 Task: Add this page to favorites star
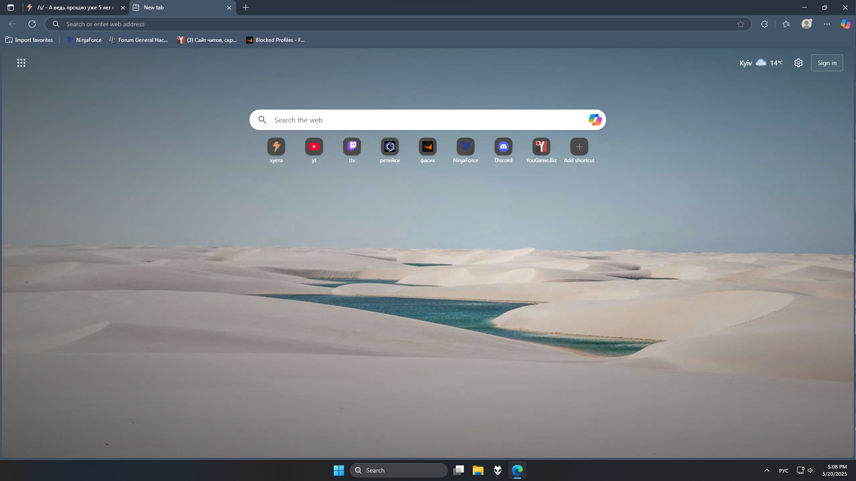(740, 24)
